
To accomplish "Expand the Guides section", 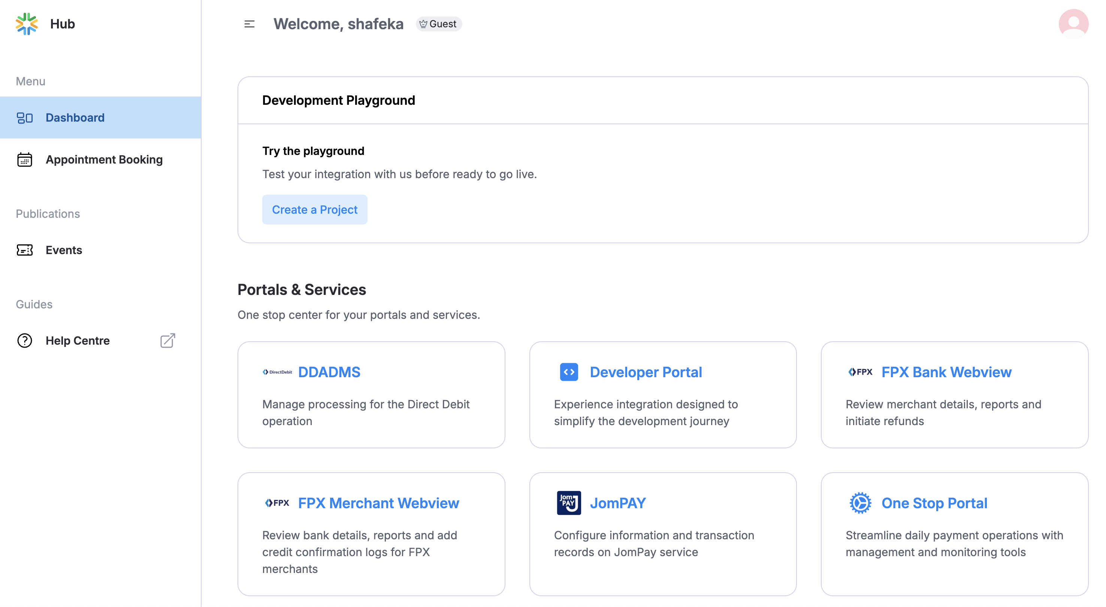I will [33, 304].
